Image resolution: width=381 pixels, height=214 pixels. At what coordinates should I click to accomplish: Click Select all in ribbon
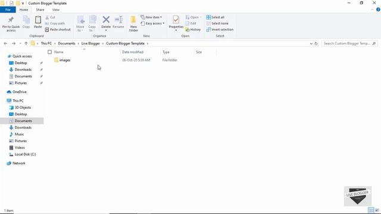pyautogui.click(x=216, y=17)
